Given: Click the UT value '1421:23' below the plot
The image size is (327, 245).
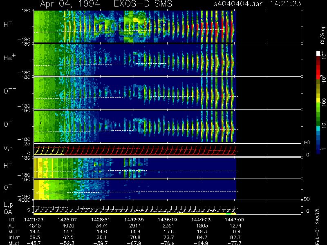Looking at the screenshot, I should coord(34,220).
